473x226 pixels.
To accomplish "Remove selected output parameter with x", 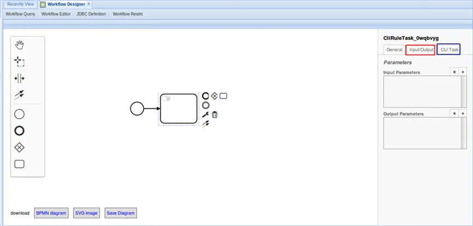I will click(454, 114).
